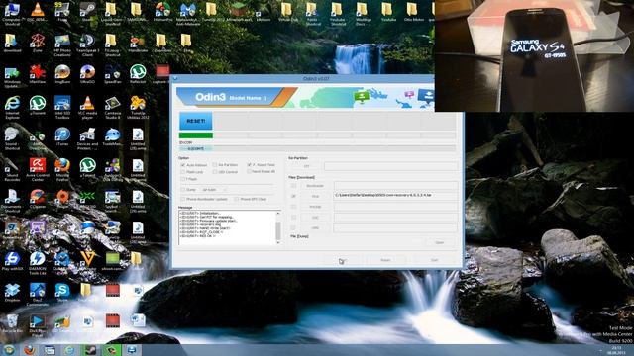Click Start button in Odin3
Image resolution: width=634 pixels, height=356 pixels.
coord(342,260)
